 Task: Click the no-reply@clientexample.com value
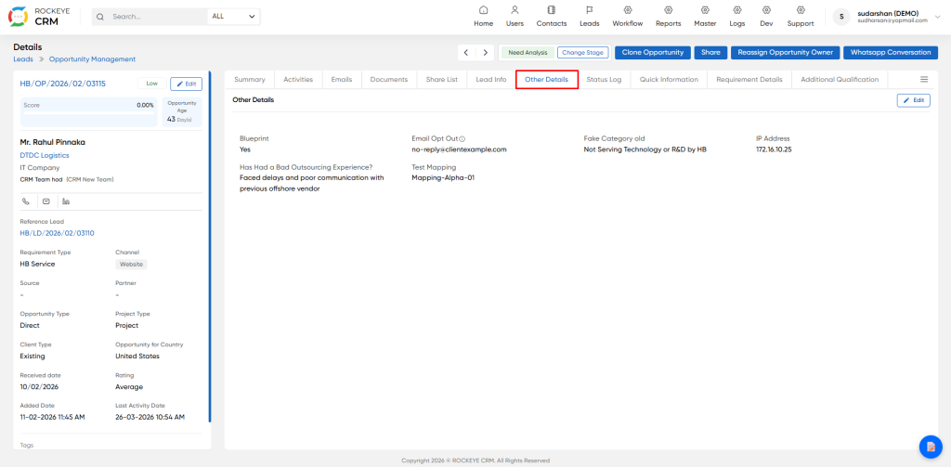coord(459,149)
